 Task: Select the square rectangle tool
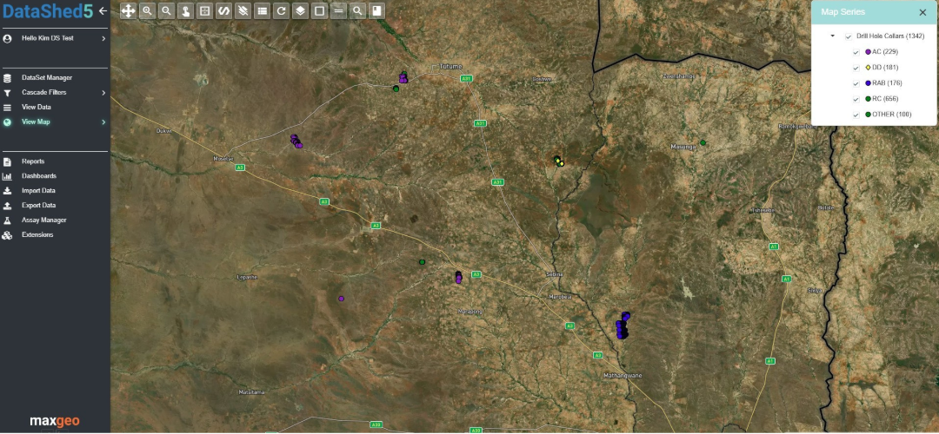[x=319, y=10]
